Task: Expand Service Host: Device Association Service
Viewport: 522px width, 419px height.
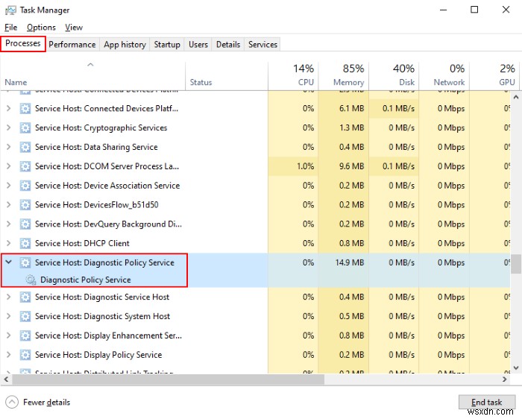Action: pyautogui.click(x=9, y=186)
